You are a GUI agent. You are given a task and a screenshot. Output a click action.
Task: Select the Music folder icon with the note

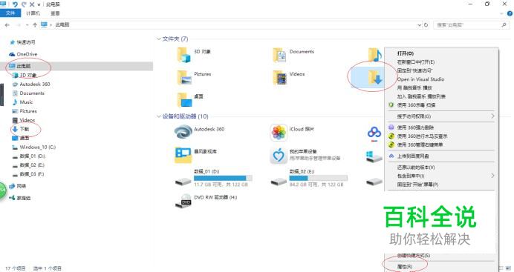point(374,55)
